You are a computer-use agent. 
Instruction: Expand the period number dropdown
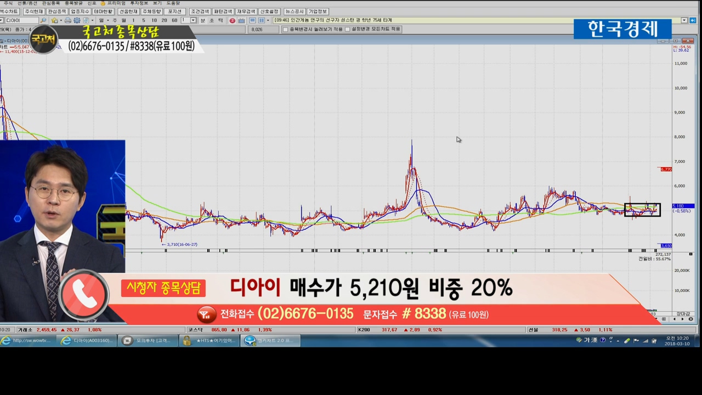(x=193, y=20)
